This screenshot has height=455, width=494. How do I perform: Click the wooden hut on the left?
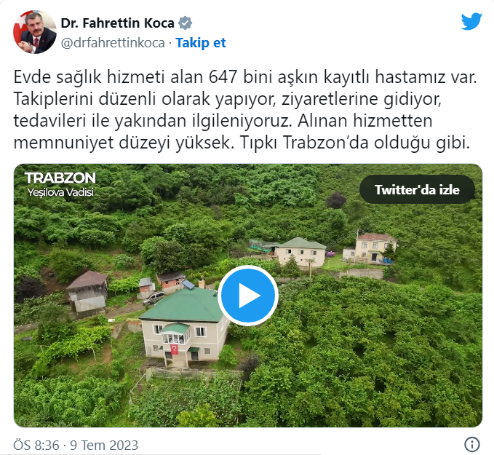tap(87, 290)
